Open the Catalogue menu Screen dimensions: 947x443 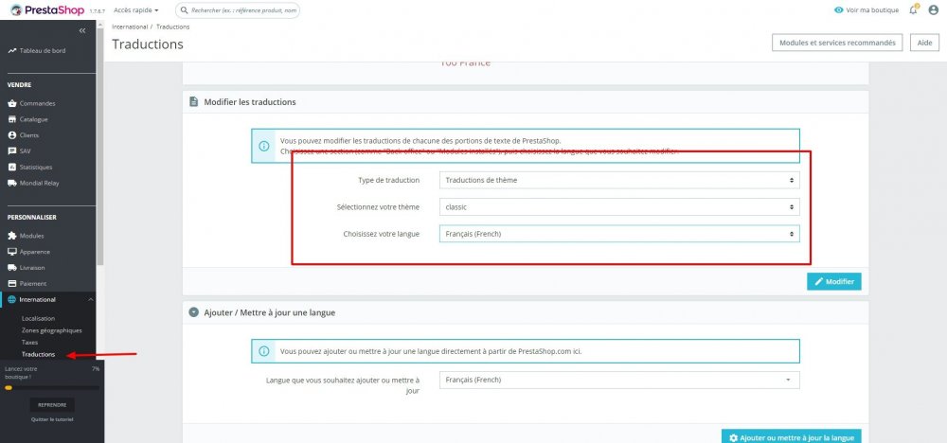[33, 119]
